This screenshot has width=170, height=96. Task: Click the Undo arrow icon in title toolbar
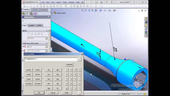coord(107,2)
